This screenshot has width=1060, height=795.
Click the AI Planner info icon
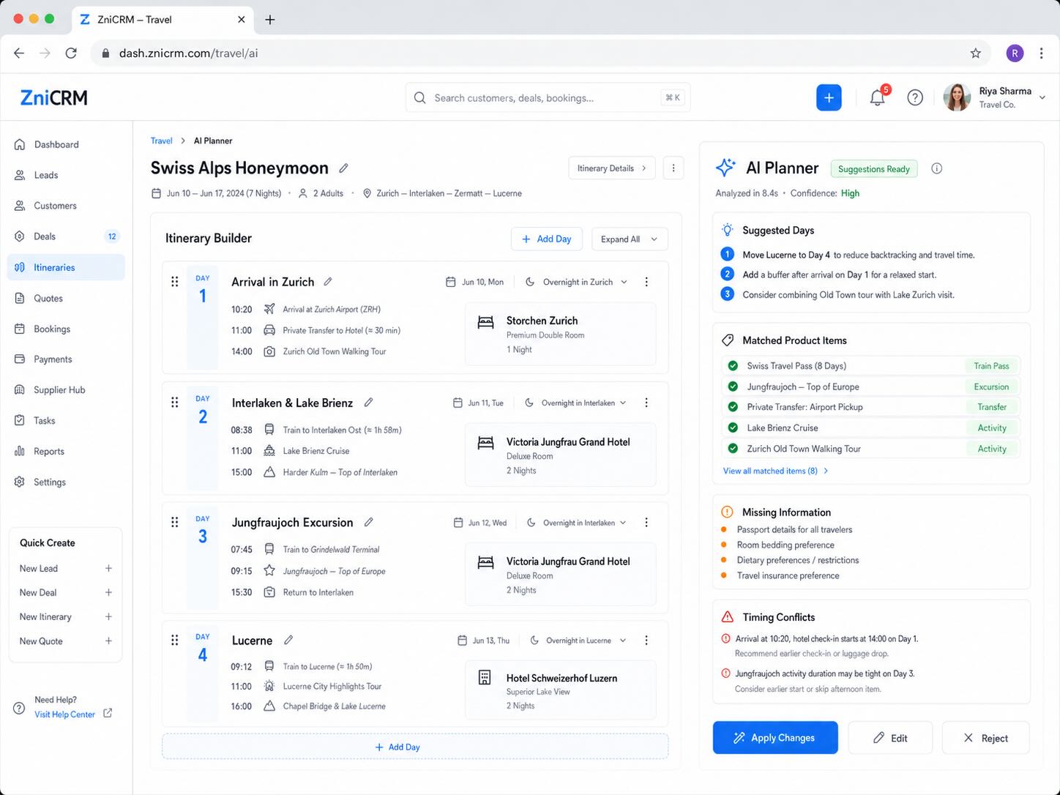936,168
